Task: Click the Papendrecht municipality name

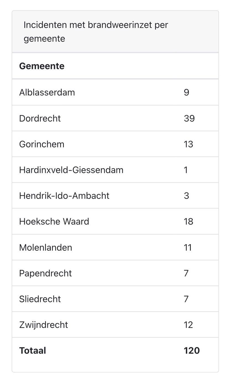Action: 45,273
